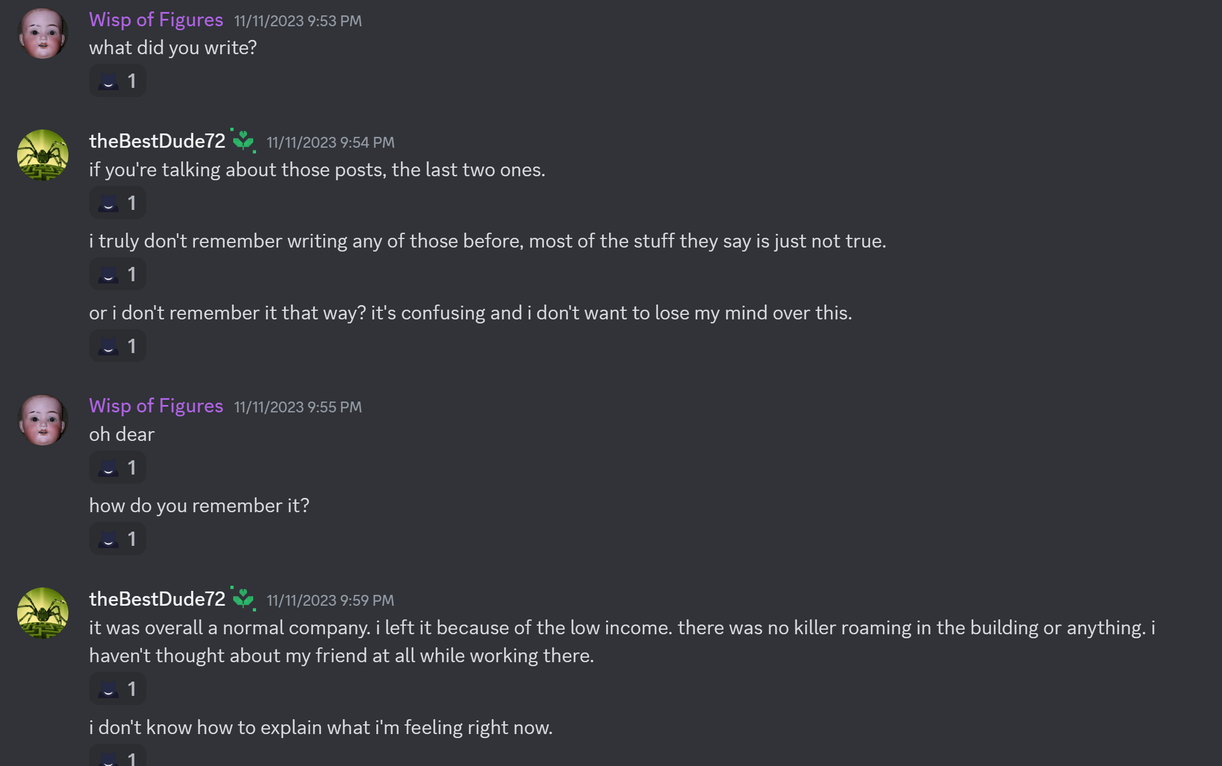Click the message "i don't know how to explain"
This screenshot has width=1222, height=766.
pos(320,728)
